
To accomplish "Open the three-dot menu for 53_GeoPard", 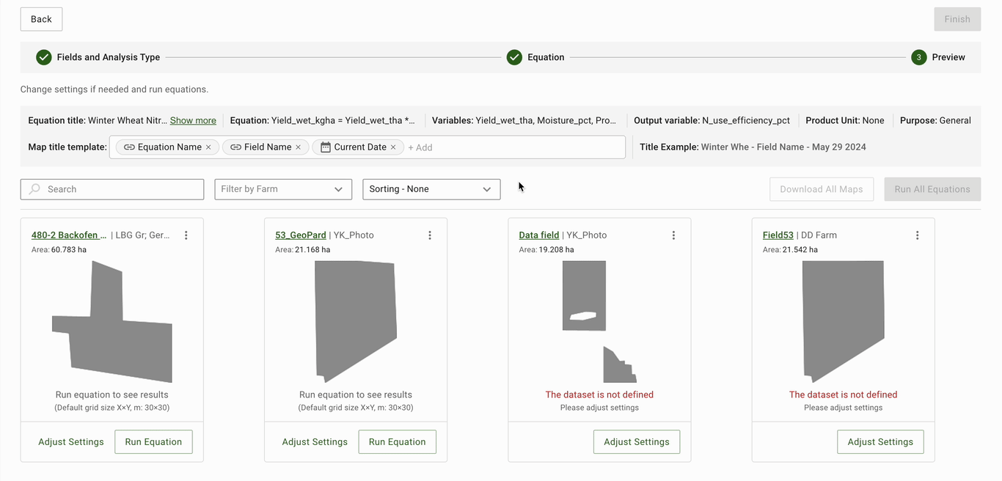I will tap(430, 235).
